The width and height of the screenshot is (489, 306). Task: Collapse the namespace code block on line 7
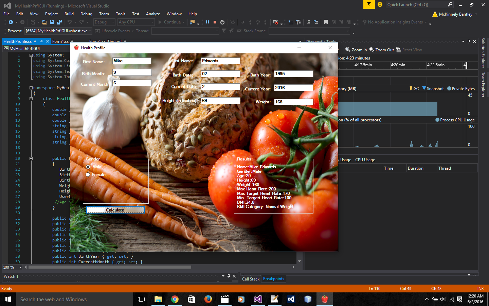(31, 88)
